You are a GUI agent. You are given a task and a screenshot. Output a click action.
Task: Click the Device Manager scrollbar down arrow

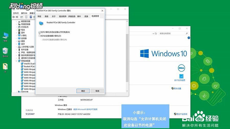tap(127, 91)
